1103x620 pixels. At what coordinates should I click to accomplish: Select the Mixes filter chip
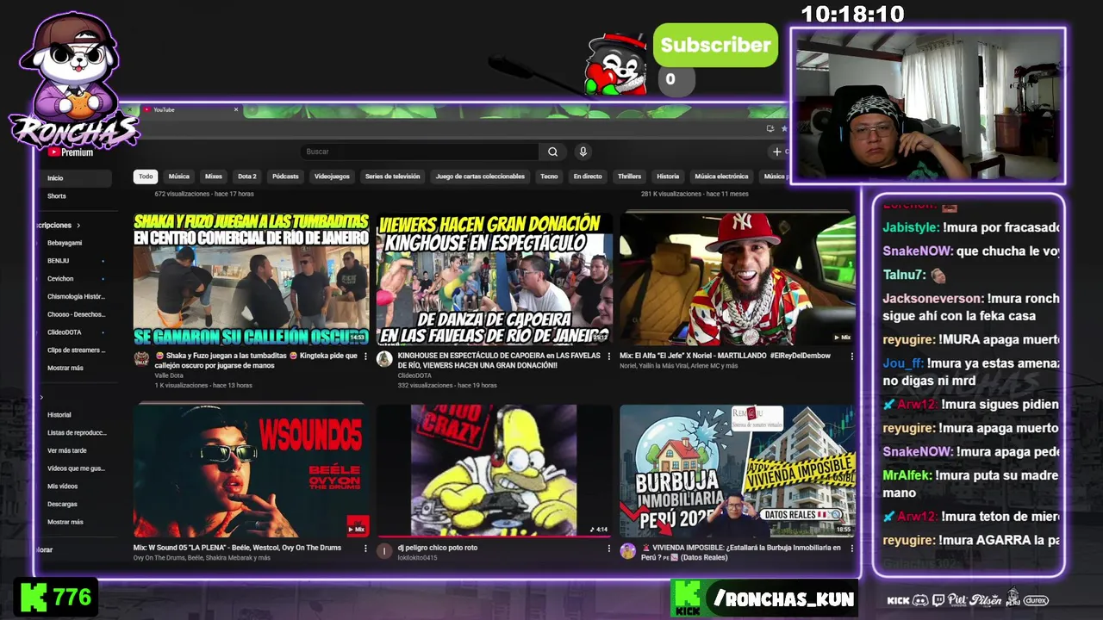(214, 177)
